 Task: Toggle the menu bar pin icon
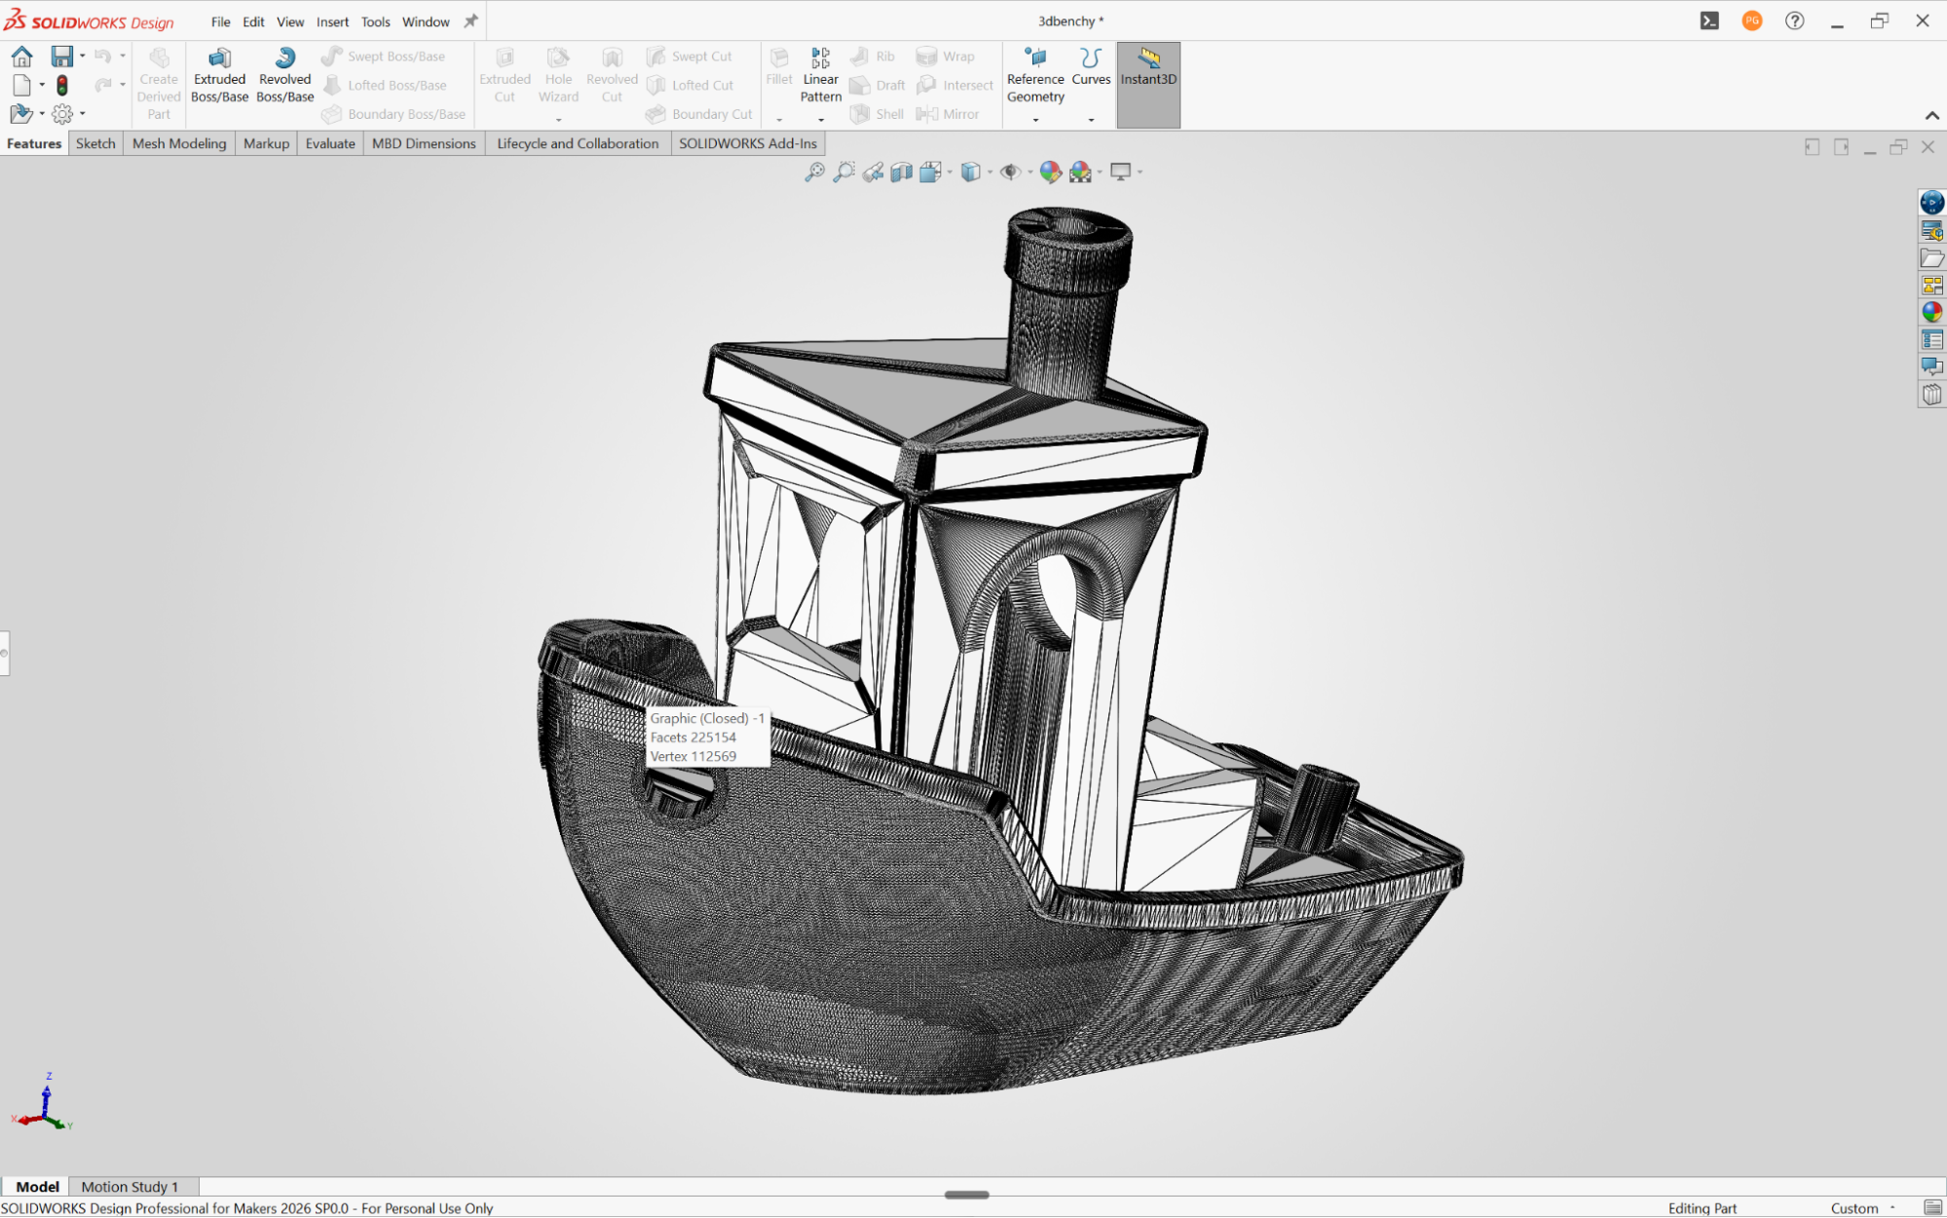470,21
